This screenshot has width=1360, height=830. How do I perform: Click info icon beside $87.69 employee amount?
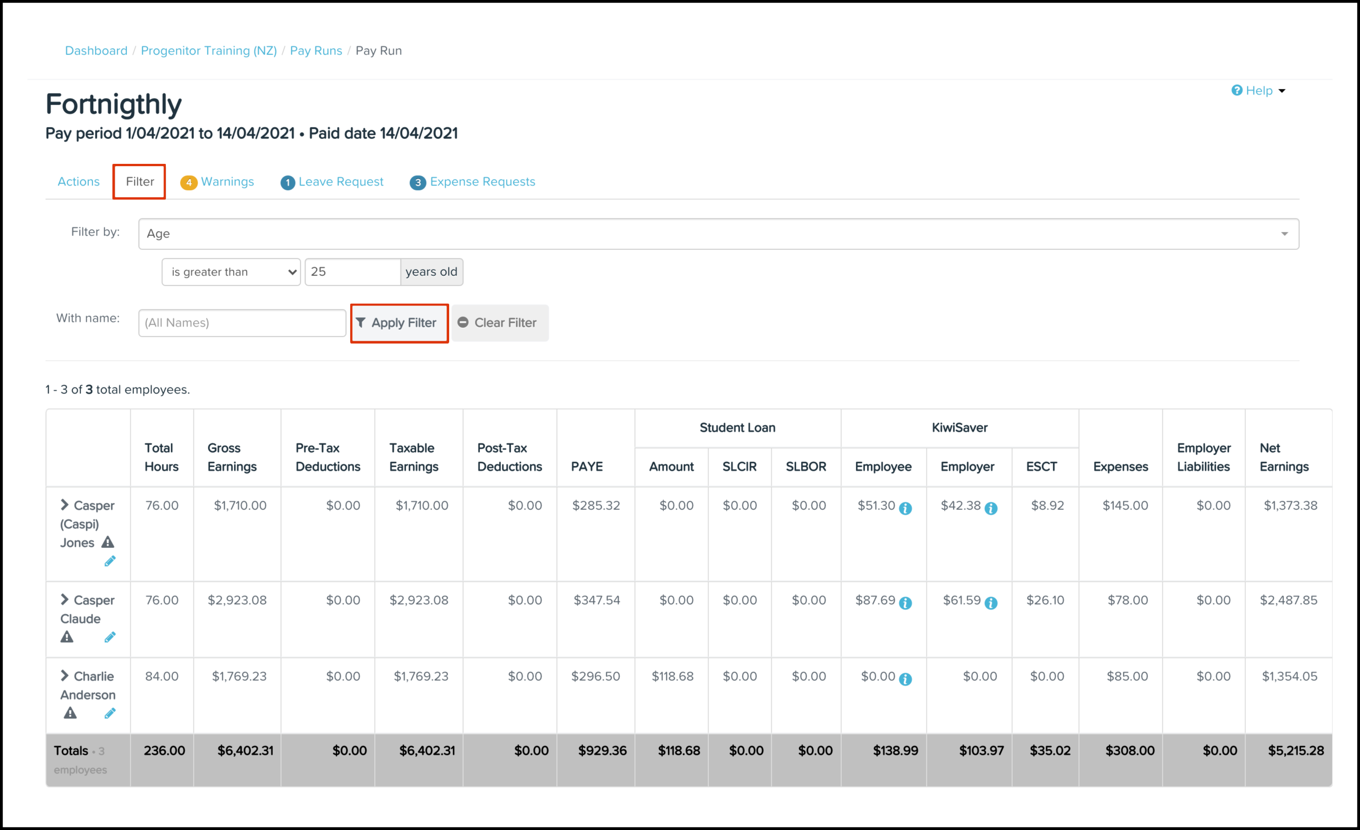[905, 603]
